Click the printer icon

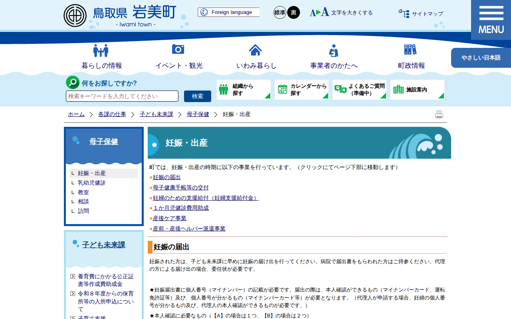click(439, 114)
